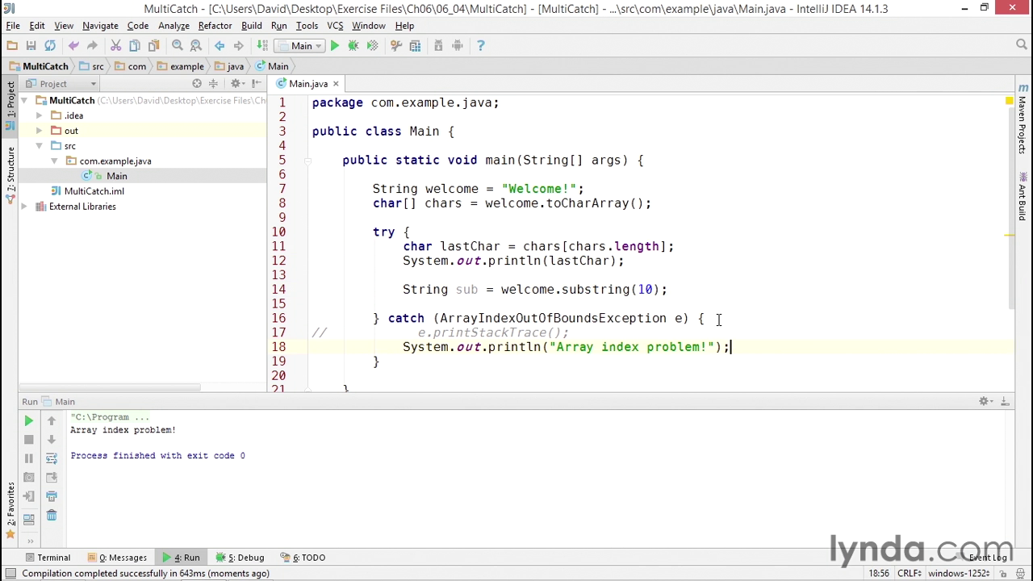
Task: Click the Print icon in Run console
Action: [x=52, y=496]
